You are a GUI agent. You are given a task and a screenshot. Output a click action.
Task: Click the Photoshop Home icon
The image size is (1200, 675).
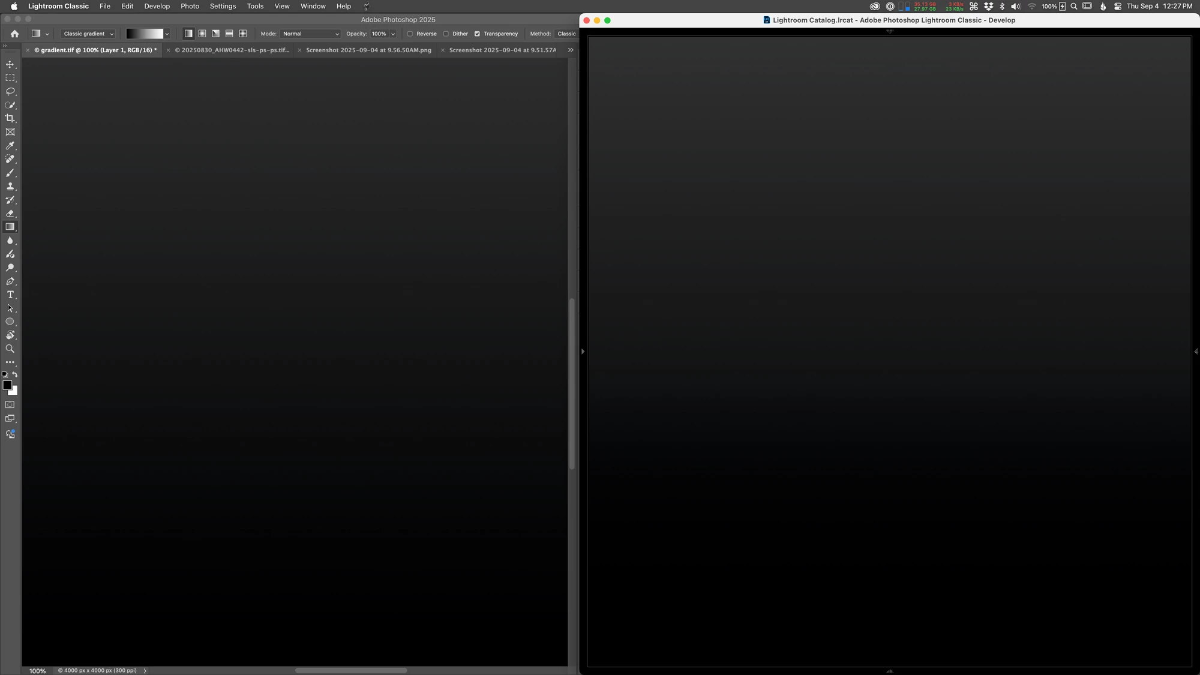click(14, 34)
